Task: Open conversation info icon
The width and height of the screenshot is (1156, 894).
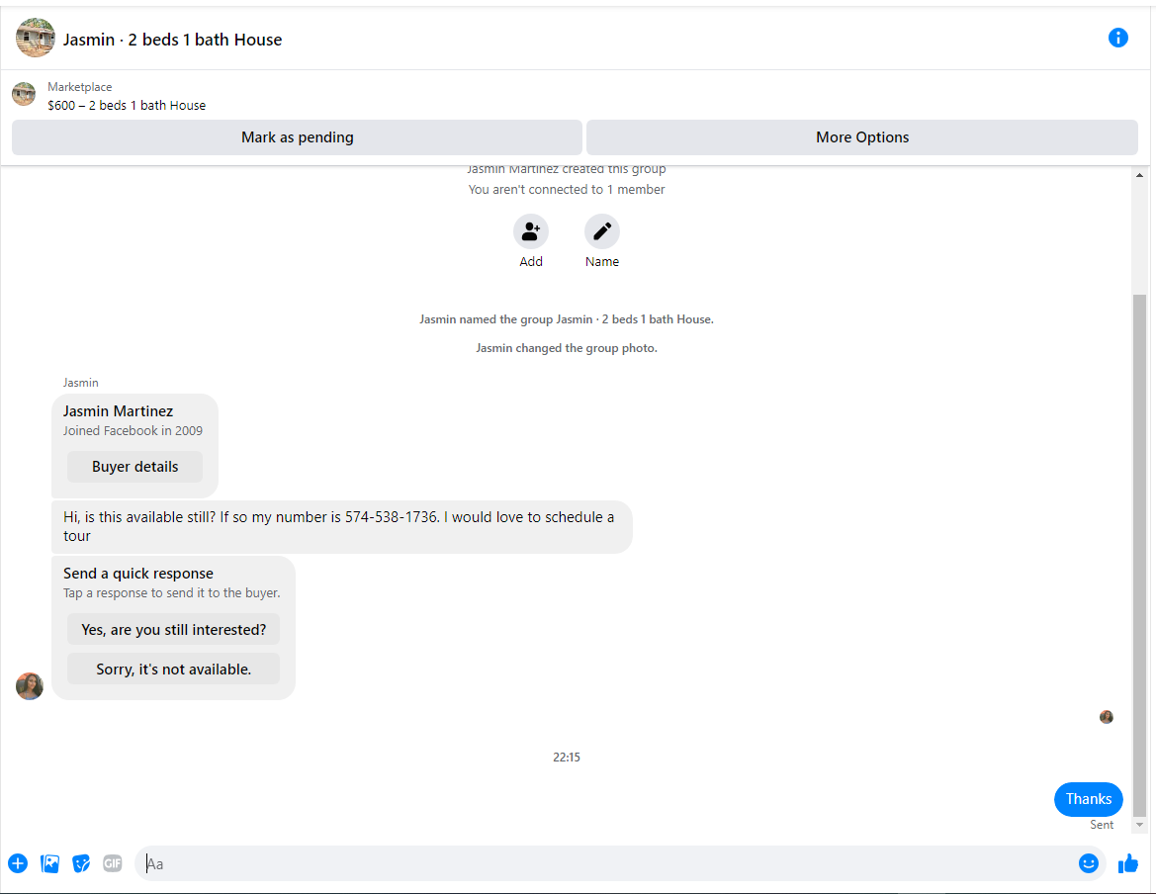Action: [1117, 38]
